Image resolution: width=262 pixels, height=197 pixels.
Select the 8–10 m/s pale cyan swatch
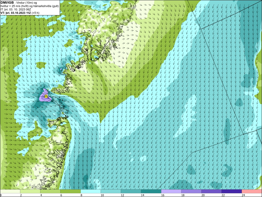pyautogui.click(x=91, y=191)
